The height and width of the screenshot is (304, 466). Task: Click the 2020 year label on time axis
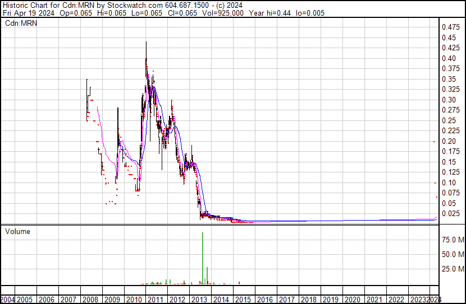coord(352,300)
